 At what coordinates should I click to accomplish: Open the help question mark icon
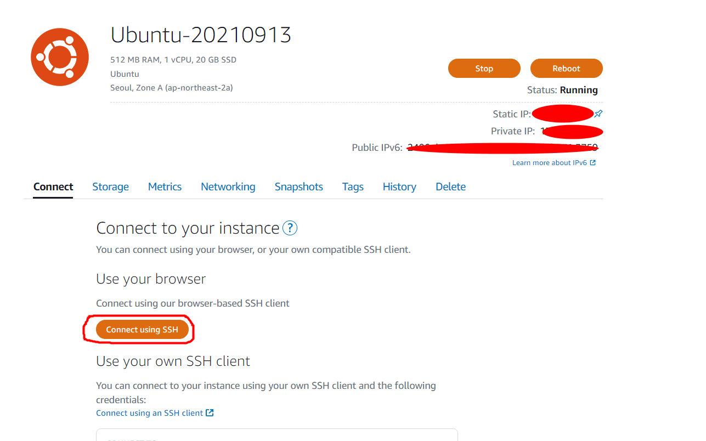click(290, 228)
